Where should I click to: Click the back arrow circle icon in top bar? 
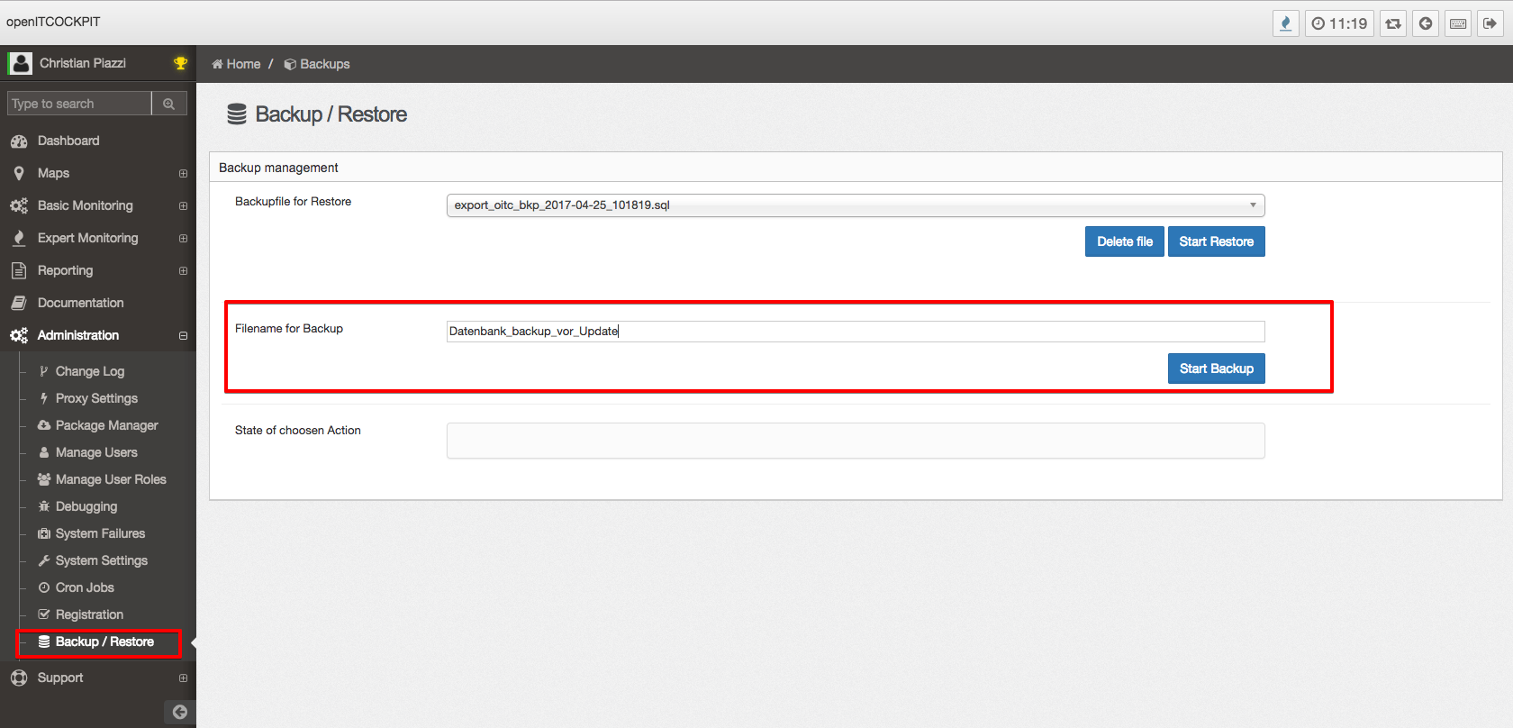pos(1426,23)
